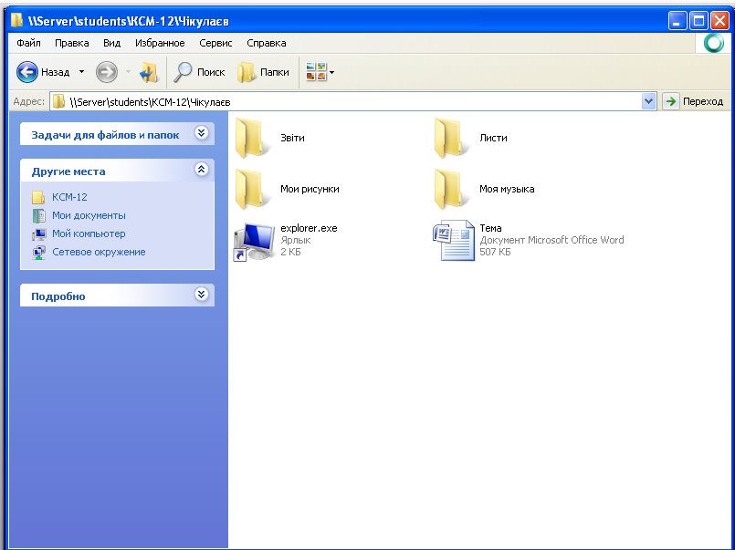The height and width of the screenshot is (550, 735).
Task: Expand the address bar dropdown
Action: [x=648, y=101]
